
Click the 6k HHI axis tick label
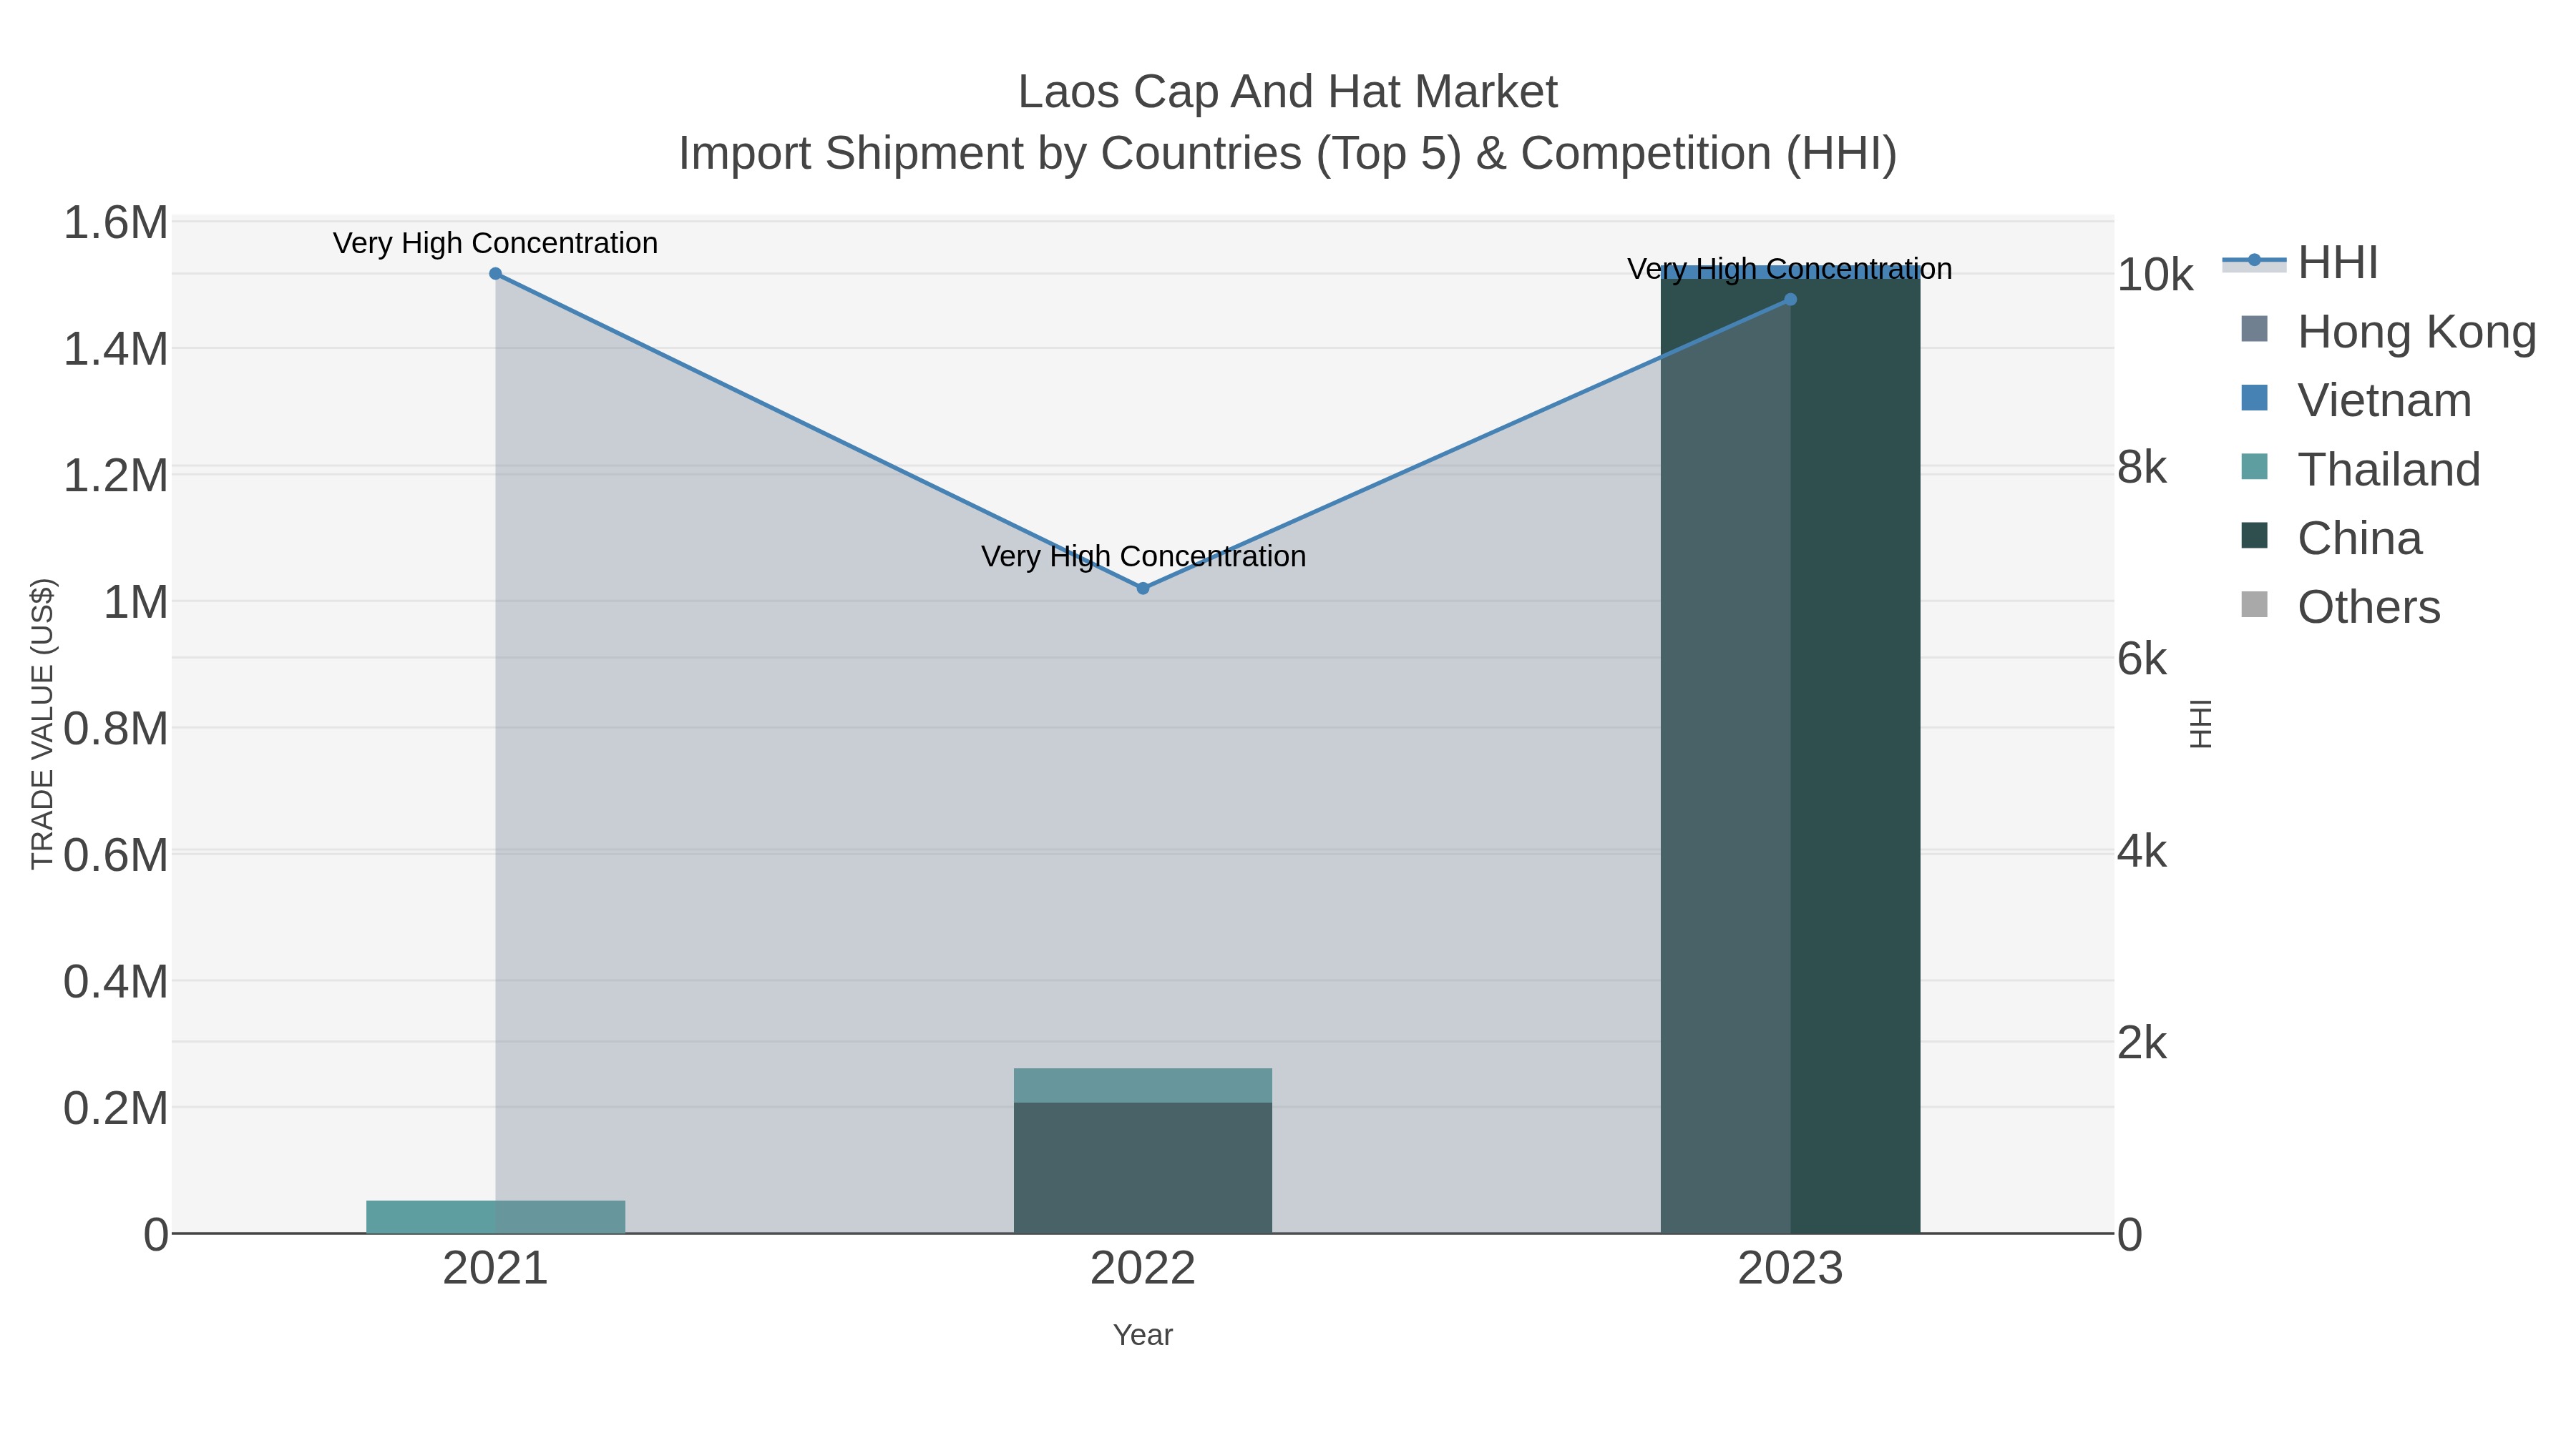click(2142, 659)
